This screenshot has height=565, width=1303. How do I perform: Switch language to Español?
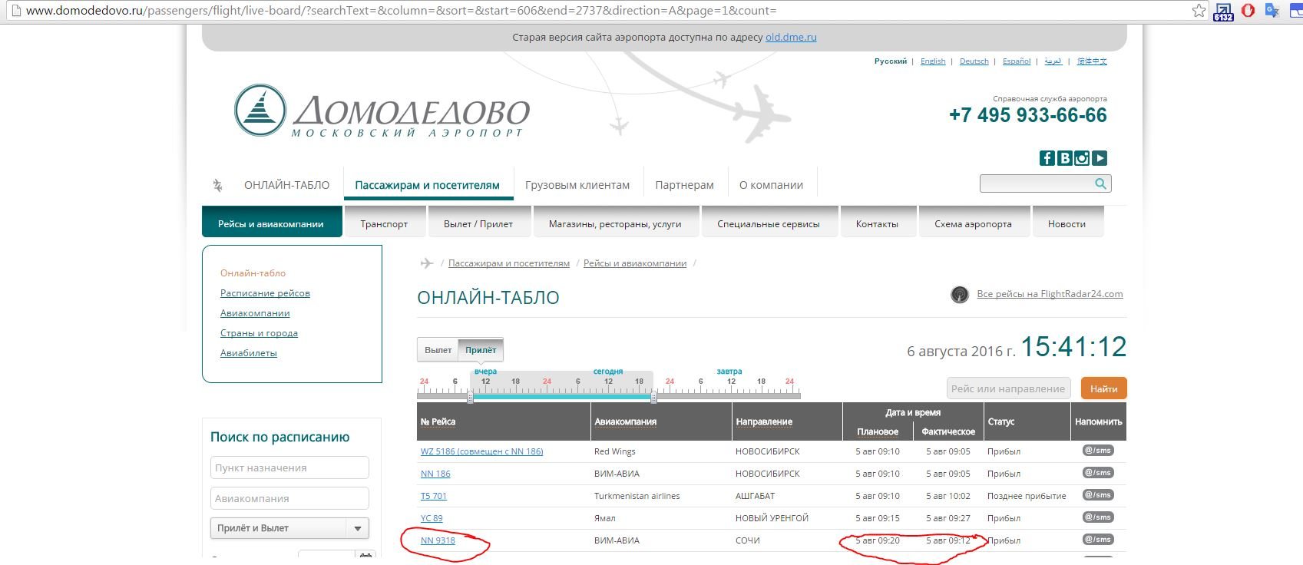1017,61
